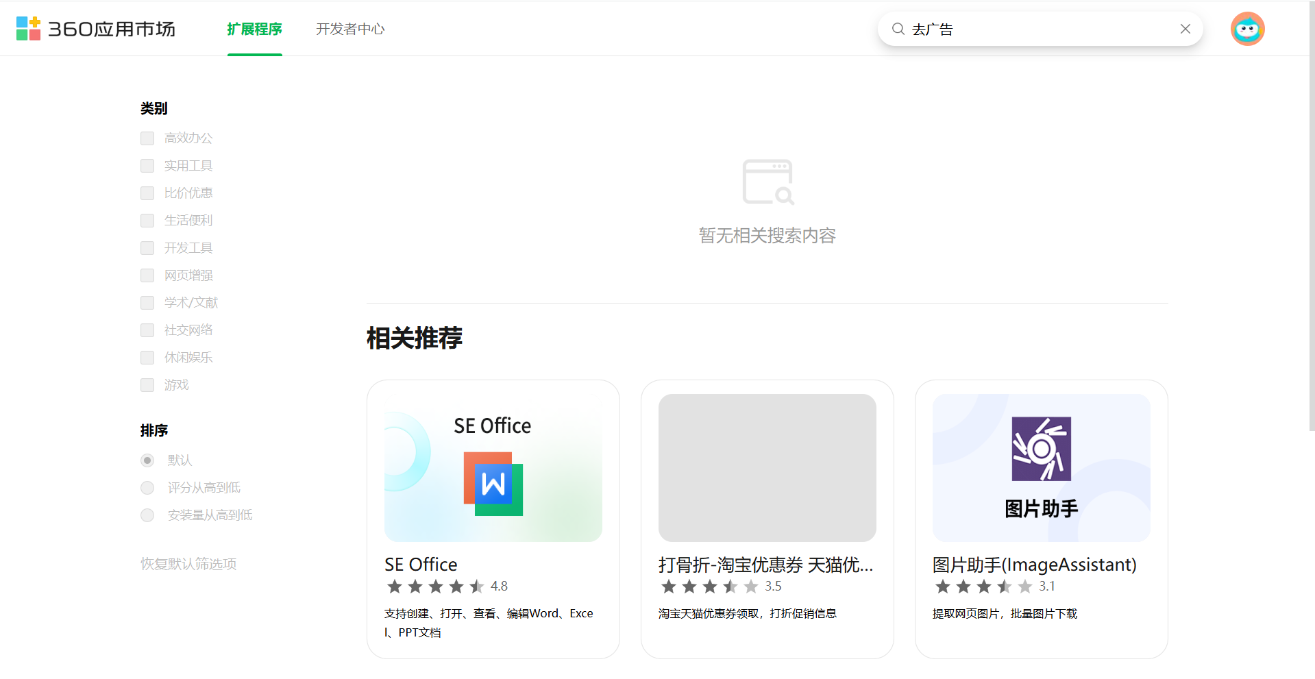Click the 360应用市场 logo icon
Viewport: 1315px width, 679px height.
tap(28, 29)
